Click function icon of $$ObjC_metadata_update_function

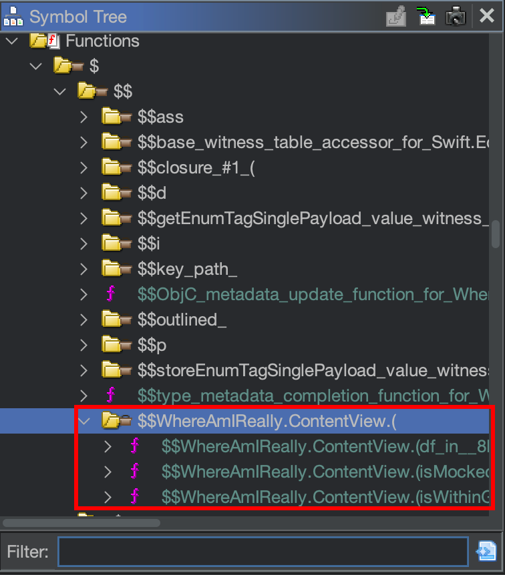[x=111, y=294]
